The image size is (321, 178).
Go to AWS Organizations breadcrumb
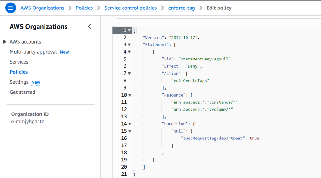[x=42, y=8]
